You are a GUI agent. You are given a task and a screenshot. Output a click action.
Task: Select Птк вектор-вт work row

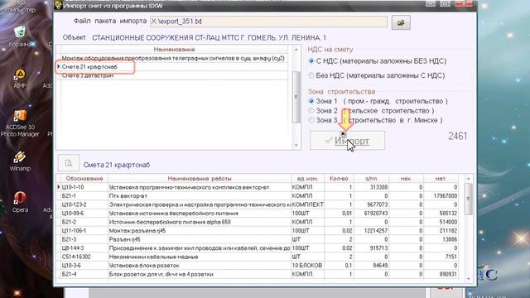coord(258,196)
